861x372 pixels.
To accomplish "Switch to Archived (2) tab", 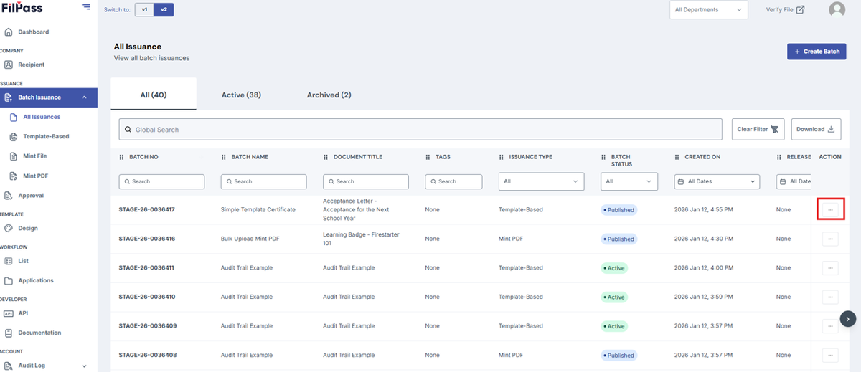I will pos(329,95).
